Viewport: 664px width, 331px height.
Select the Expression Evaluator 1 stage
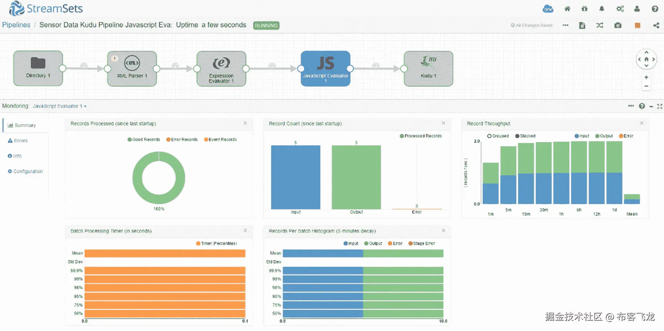(221, 68)
